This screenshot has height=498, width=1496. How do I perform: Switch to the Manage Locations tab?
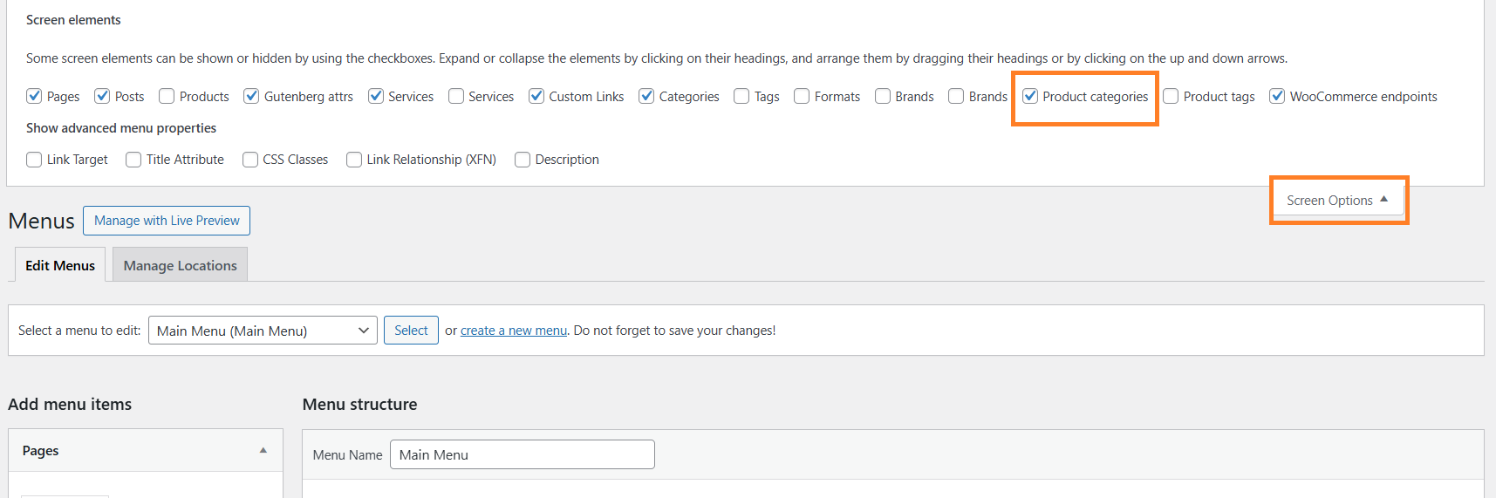[180, 265]
